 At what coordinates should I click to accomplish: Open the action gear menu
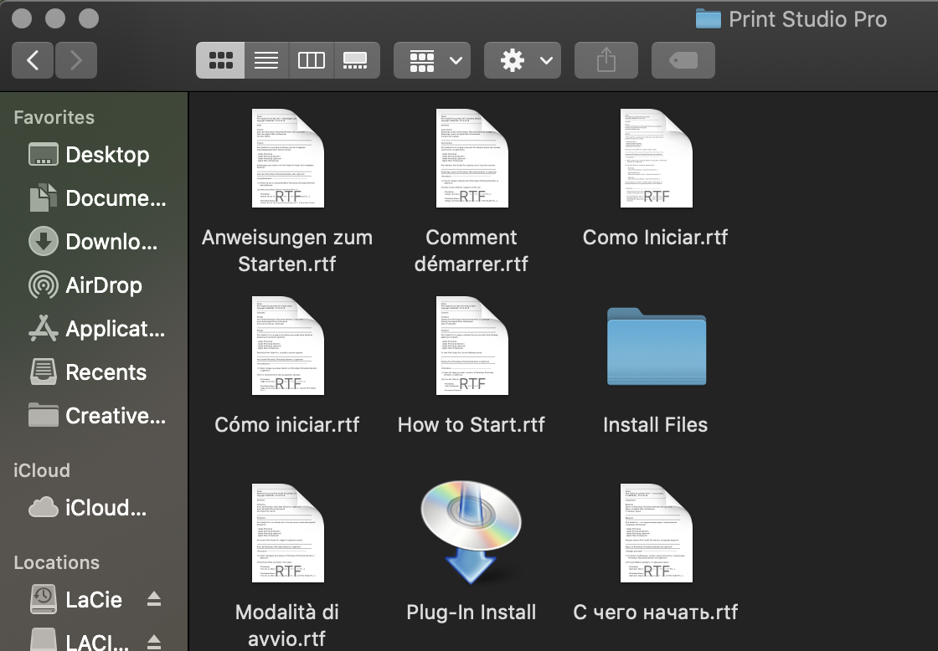pyautogui.click(x=512, y=59)
